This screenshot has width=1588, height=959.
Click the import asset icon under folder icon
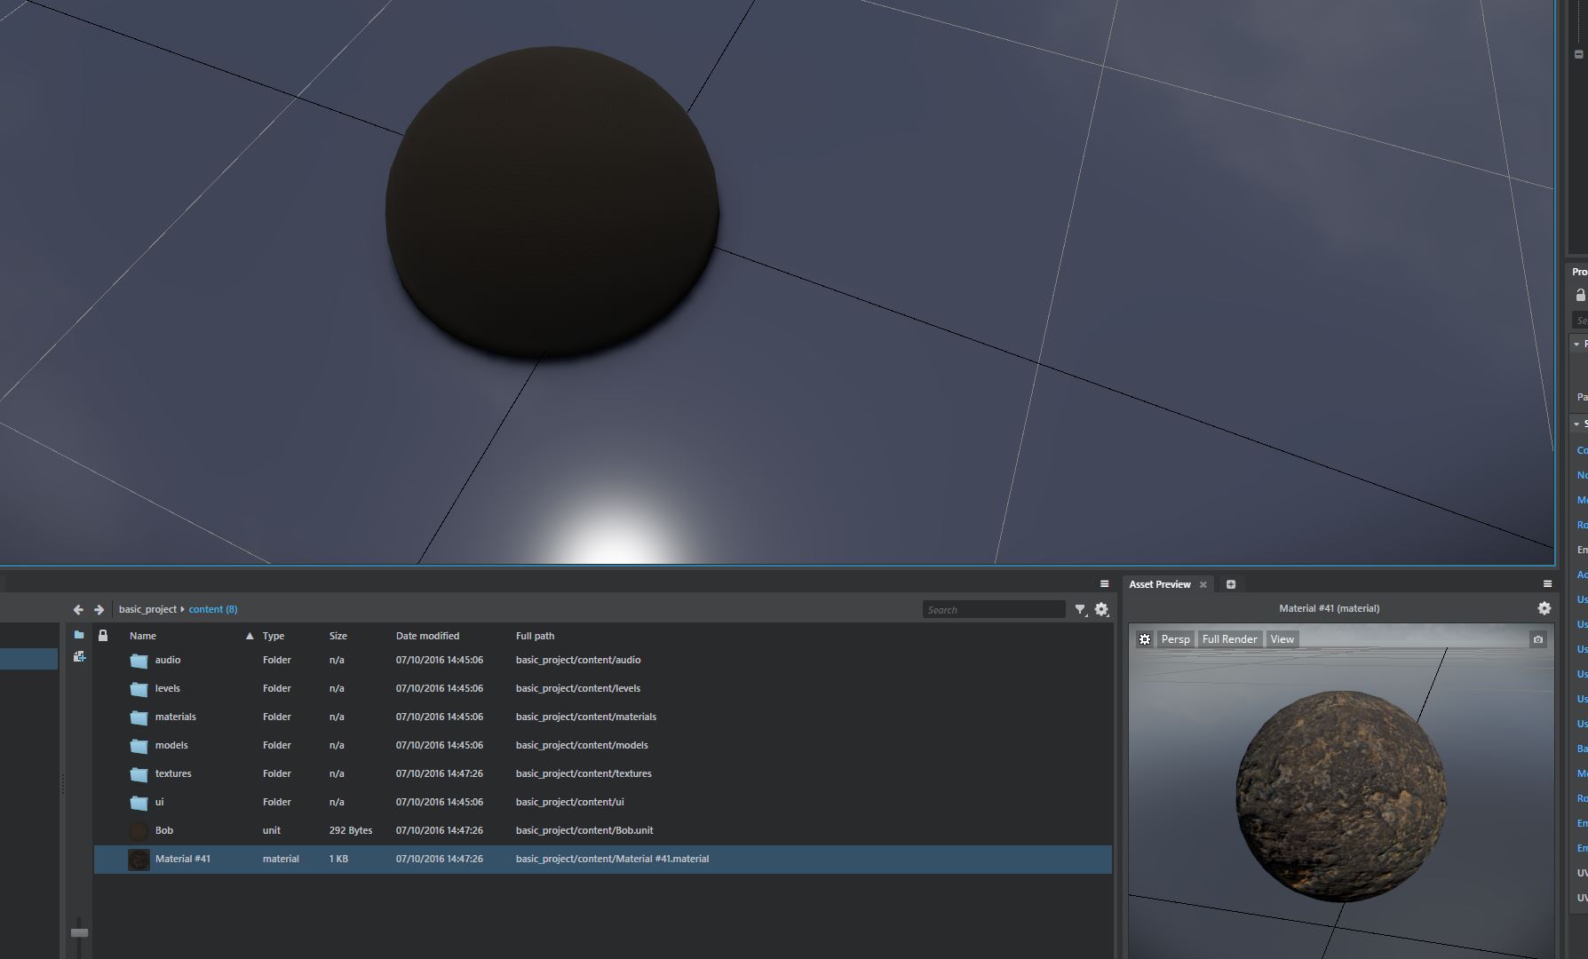(x=79, y=656)
